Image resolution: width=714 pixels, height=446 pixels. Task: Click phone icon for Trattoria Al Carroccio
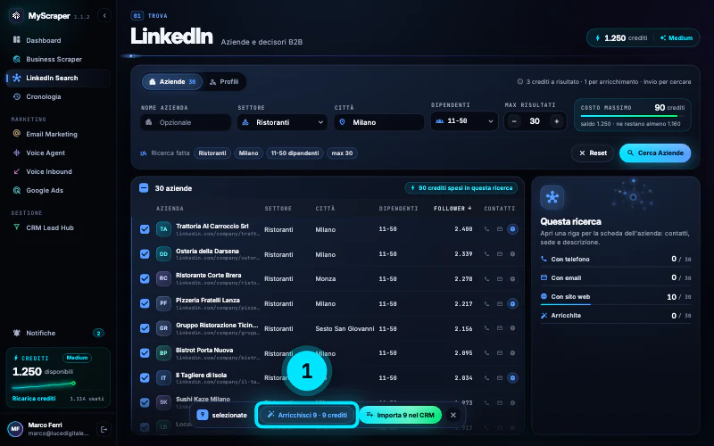click(486, 229)
